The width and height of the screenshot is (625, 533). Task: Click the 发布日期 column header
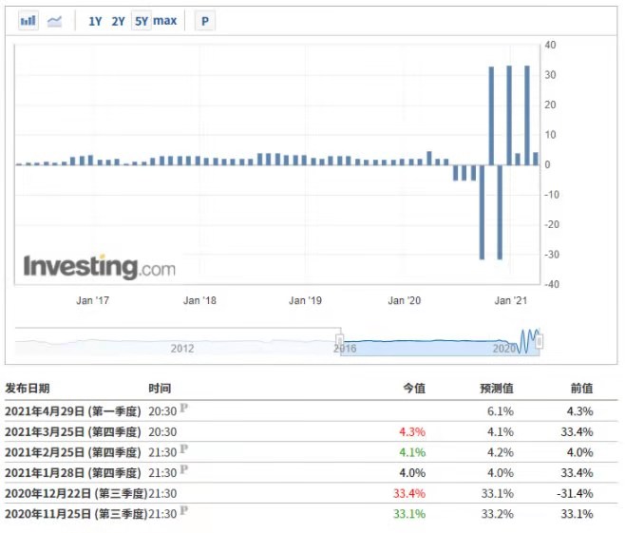click(x=28, y=388)
